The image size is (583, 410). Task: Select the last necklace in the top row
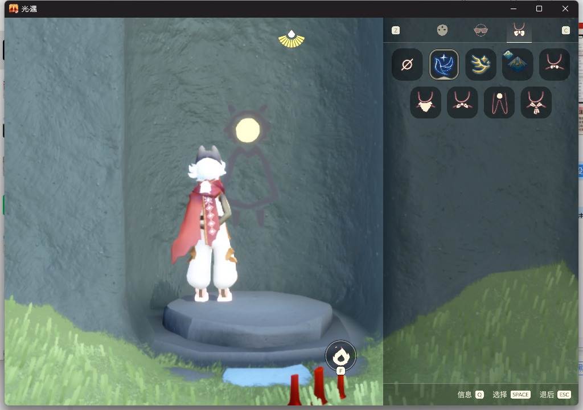click(x=555, y=64)
